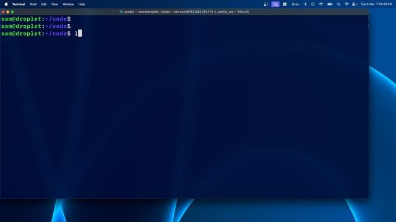Open the date and time in menu bar
Viewport: 396px width, 222px height.
[376, 4]
